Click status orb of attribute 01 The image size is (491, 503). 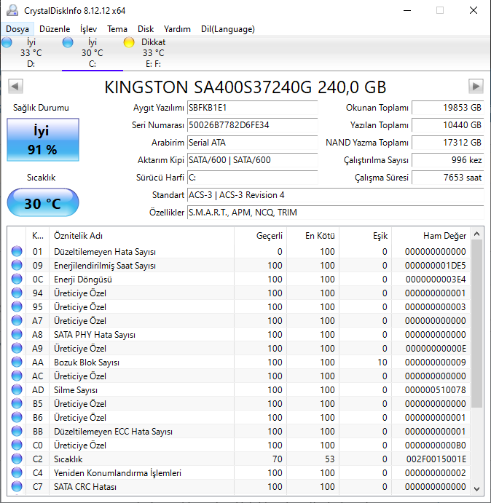[17, 252]
